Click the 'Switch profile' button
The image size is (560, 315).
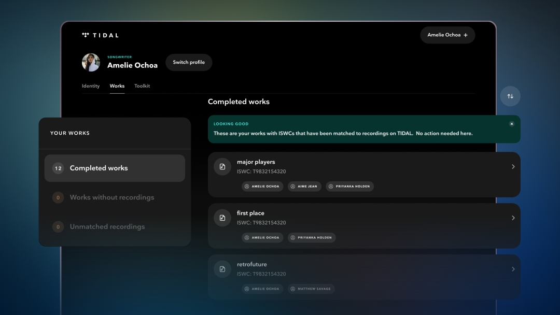coord(189,62)
